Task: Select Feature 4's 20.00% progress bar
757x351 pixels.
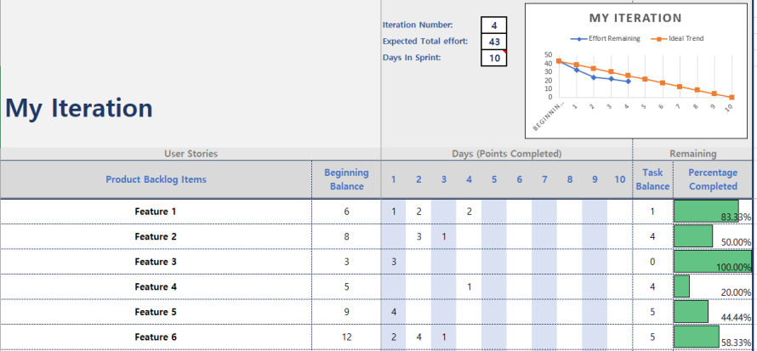Action: [682, 286]
